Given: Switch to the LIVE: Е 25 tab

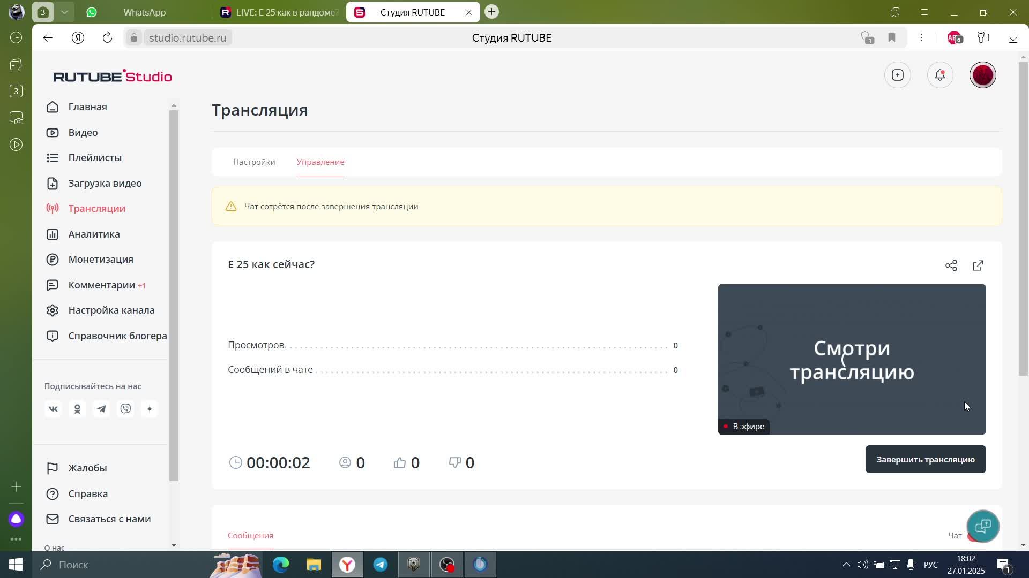Looking at the screenshot, I should click(279, 12).
